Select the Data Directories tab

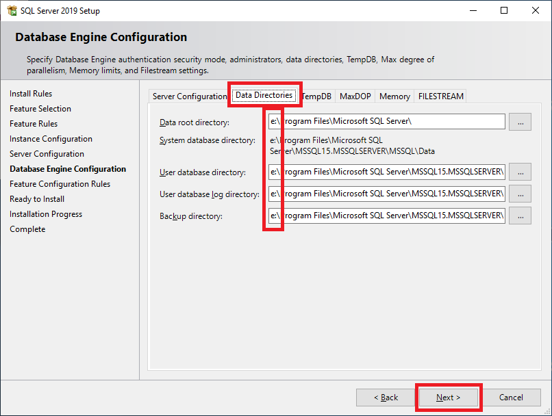coord(264,96)
